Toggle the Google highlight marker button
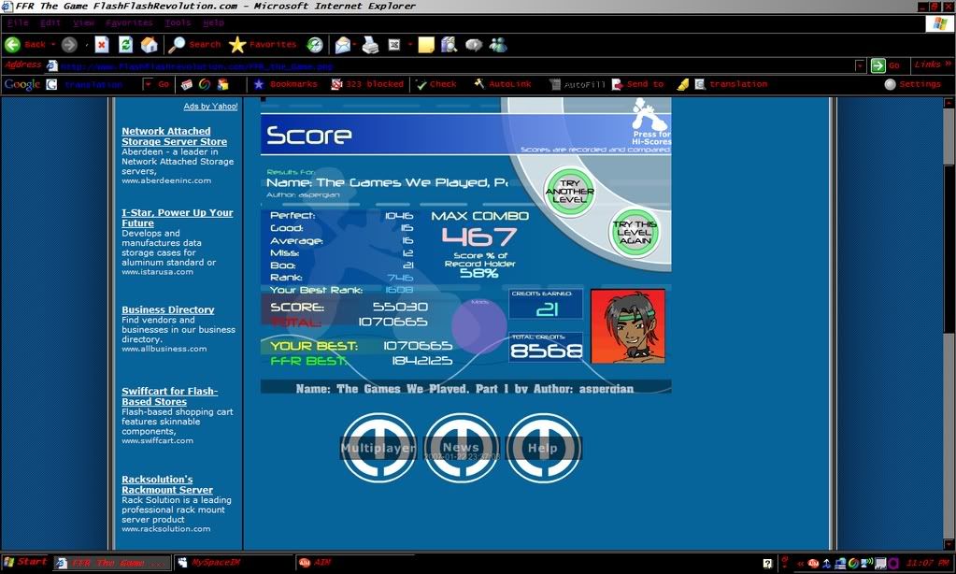The height and width of the screenshot is (574, 956). pos(683,84)
